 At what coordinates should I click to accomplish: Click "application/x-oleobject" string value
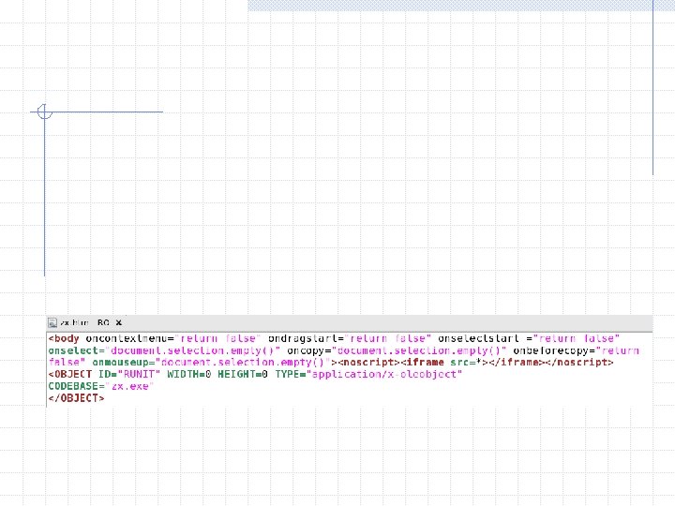(x=384, y=374)
